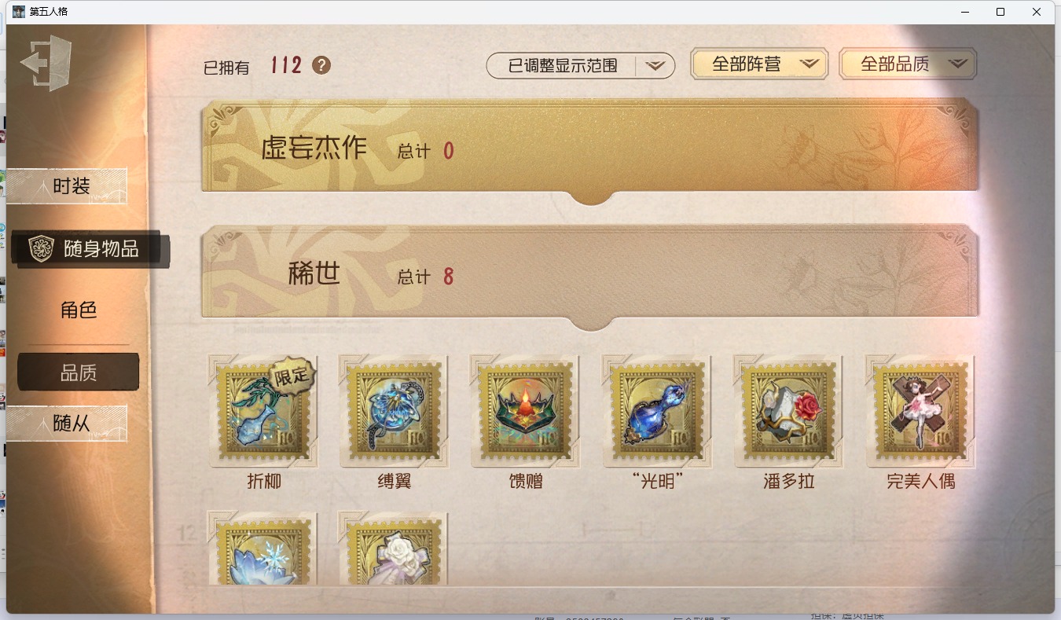This screenshot has height=620, width=1061.
Task: Select the white rose accessory in second row
Action: (394, 548)
